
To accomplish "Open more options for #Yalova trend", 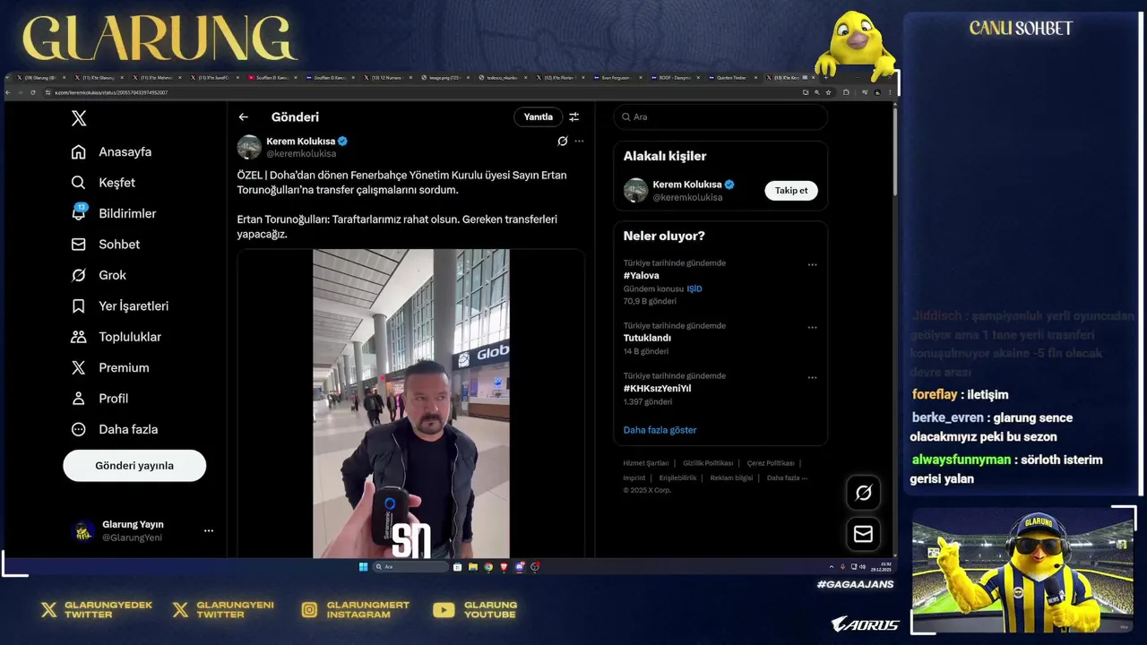I will tap(813, 265).
